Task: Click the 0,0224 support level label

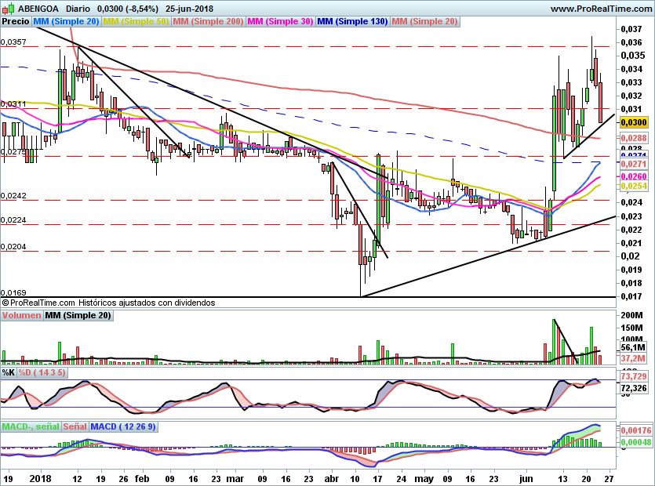Action: 13,220
